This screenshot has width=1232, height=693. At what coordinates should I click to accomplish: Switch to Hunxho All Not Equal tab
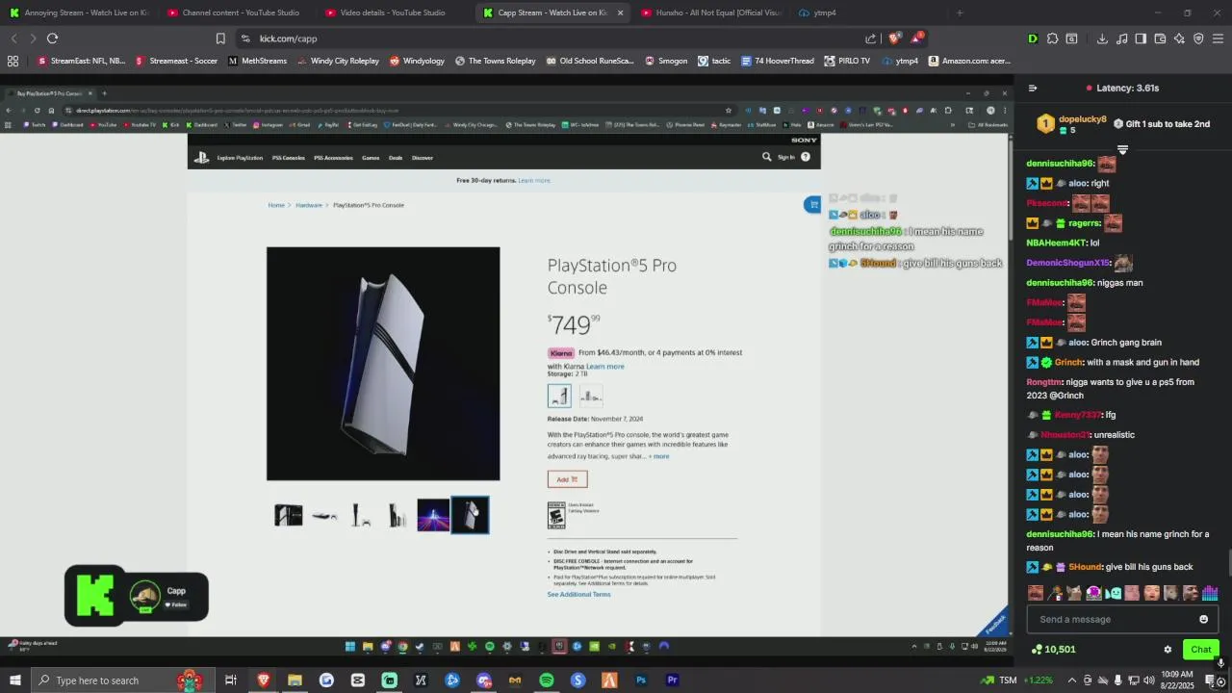pyautogui.click(x=710, y=13)
